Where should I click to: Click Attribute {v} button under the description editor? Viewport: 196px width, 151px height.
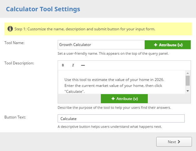(x=124, y=98)
